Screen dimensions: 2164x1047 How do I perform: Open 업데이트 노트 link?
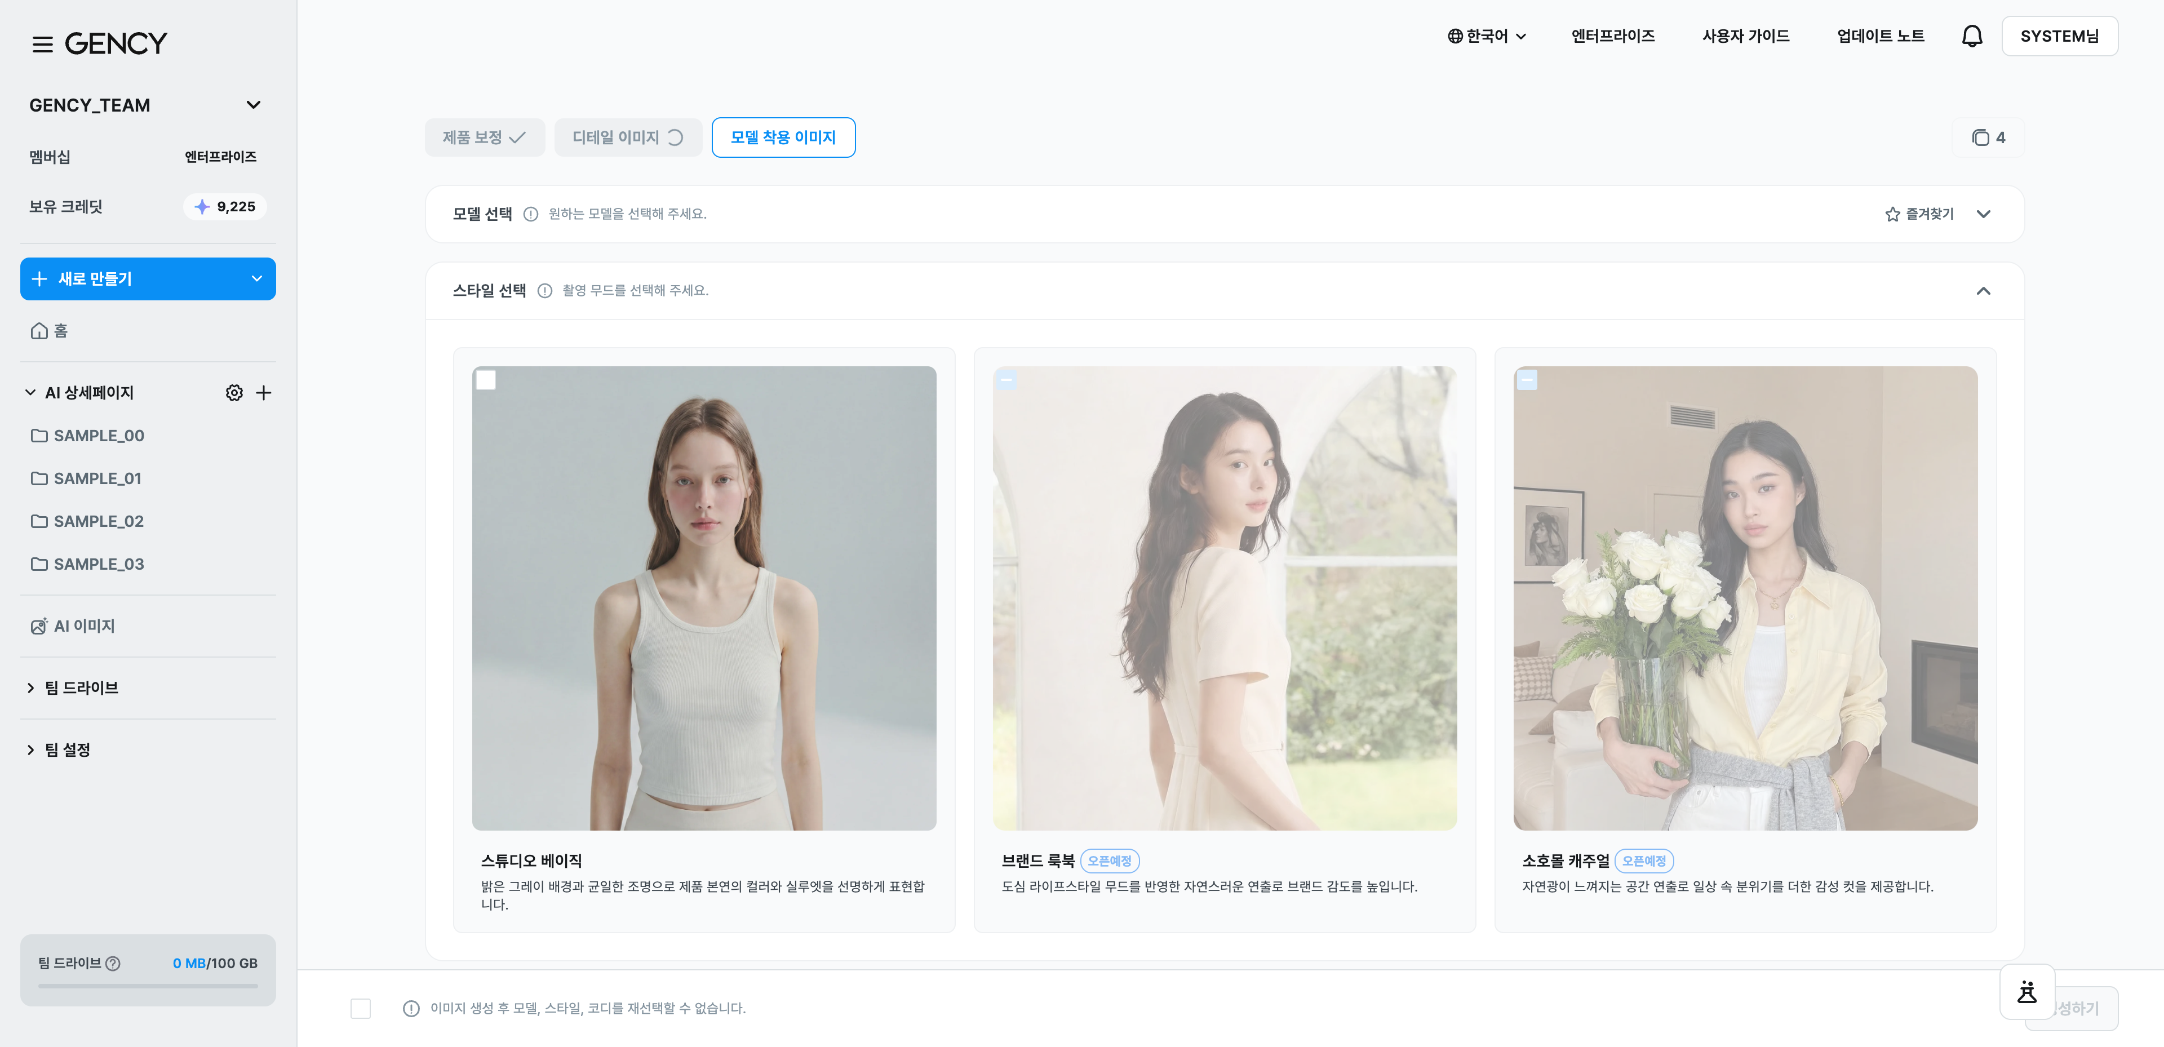[1880, 36]
